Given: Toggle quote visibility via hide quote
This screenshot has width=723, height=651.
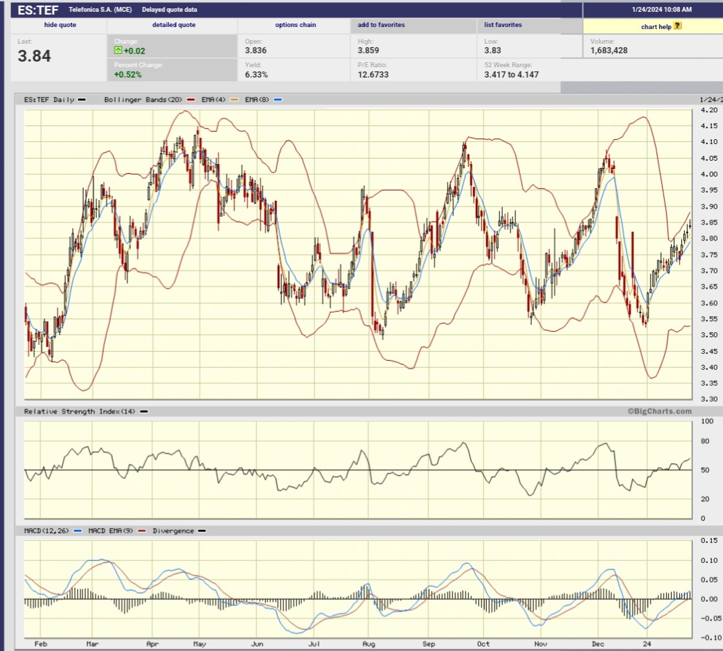Looking at the screenshot, I should coord(59,25).
